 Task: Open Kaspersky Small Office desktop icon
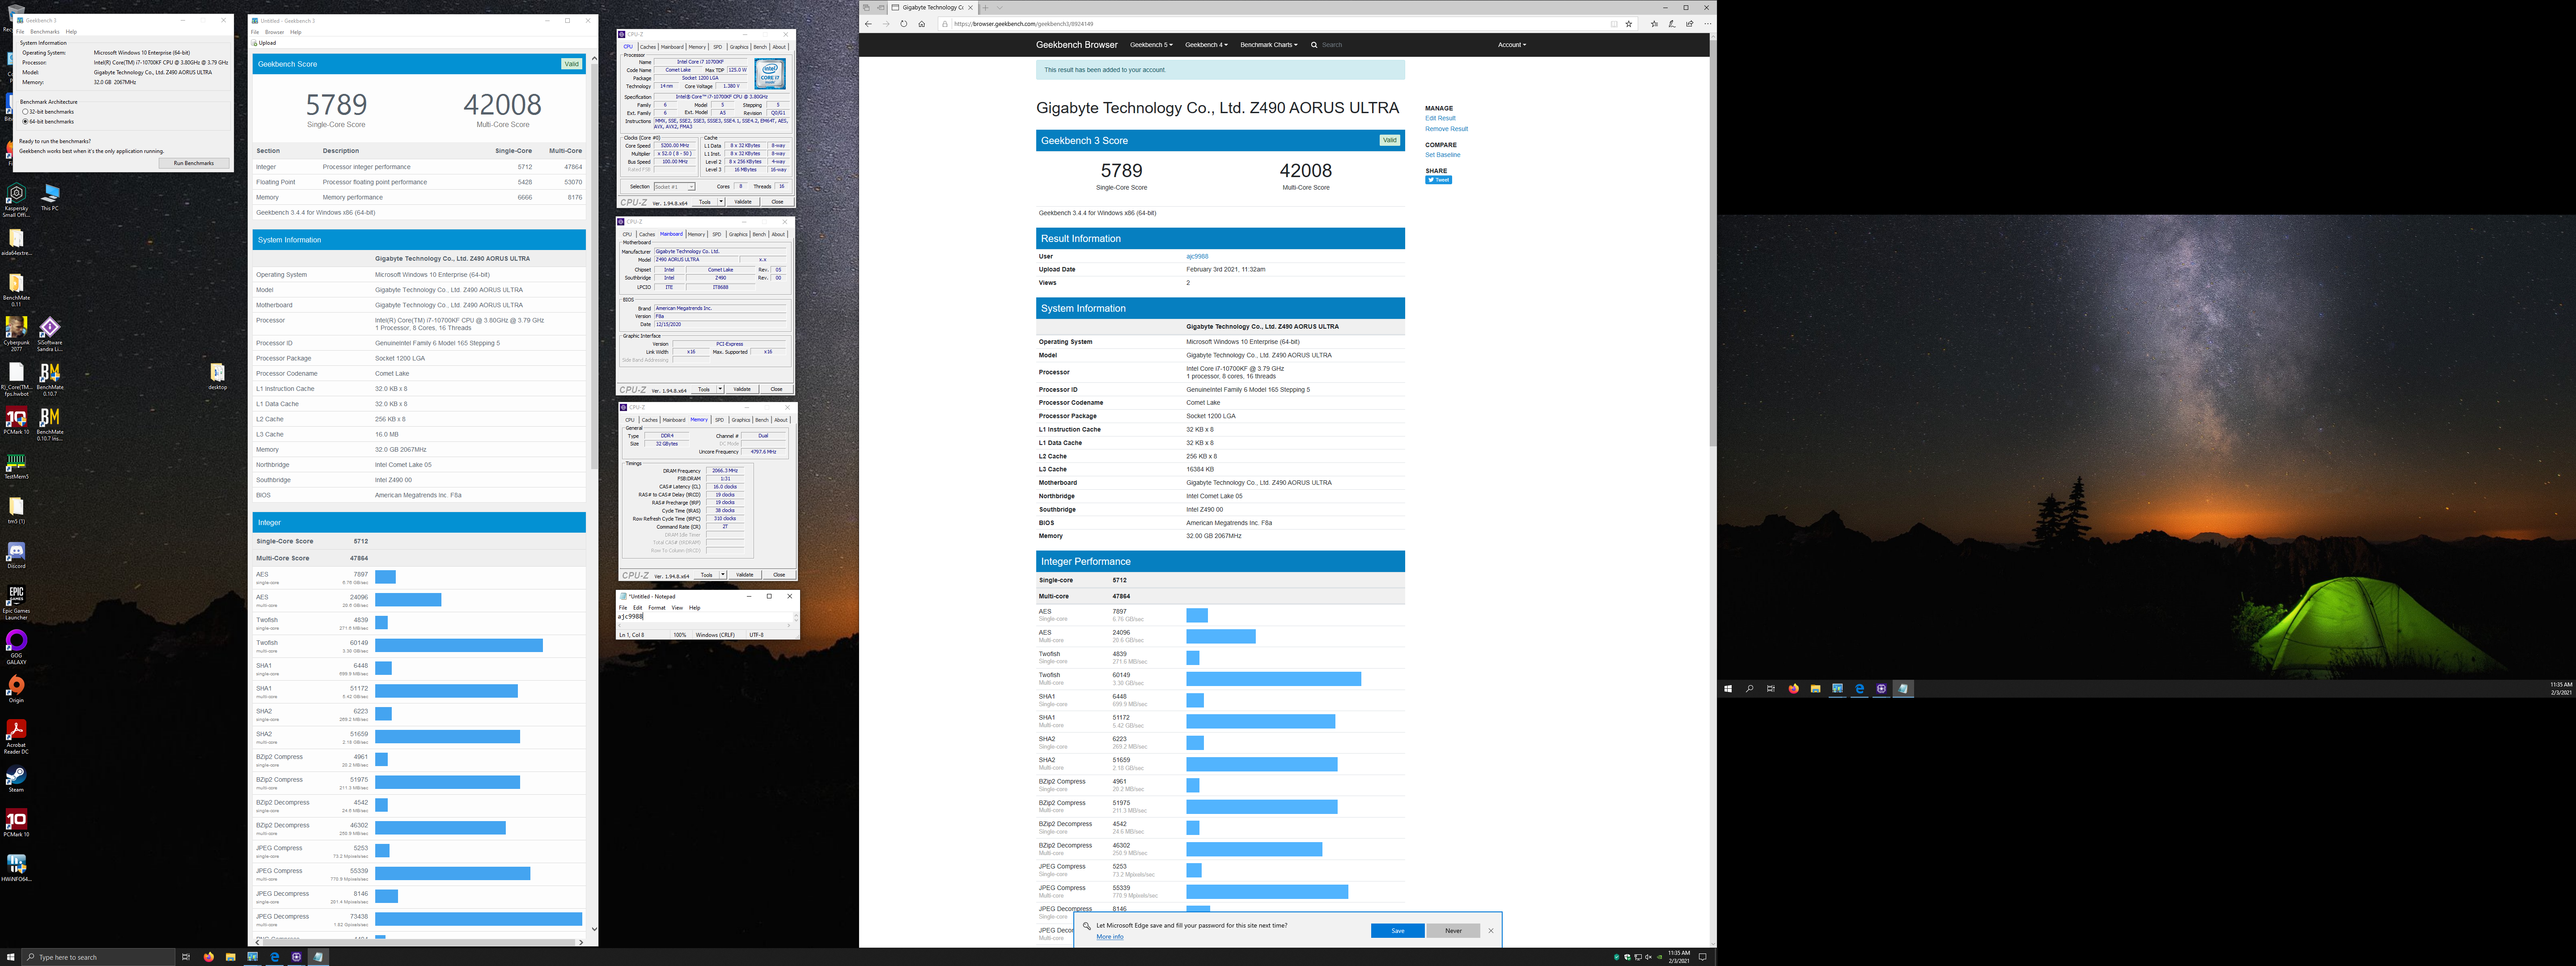pyautogui.click(x=16, y=200)
